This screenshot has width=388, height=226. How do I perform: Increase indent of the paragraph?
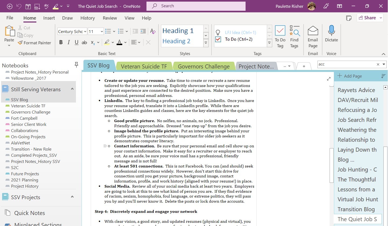tap(143, 31)
